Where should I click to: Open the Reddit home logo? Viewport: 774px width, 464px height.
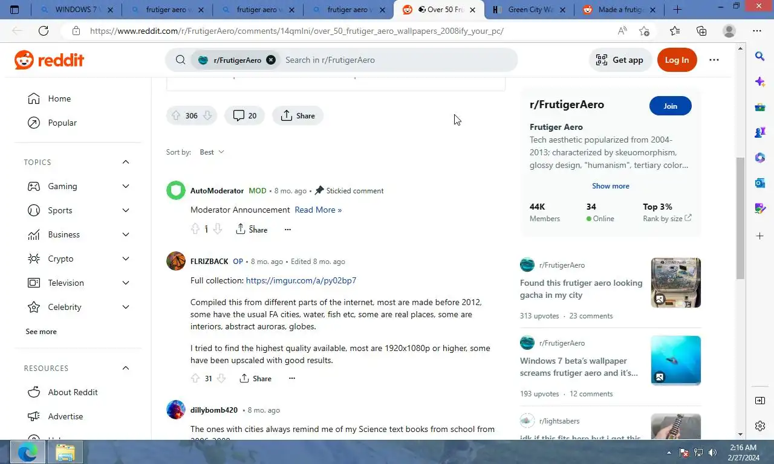coord(49,60)
